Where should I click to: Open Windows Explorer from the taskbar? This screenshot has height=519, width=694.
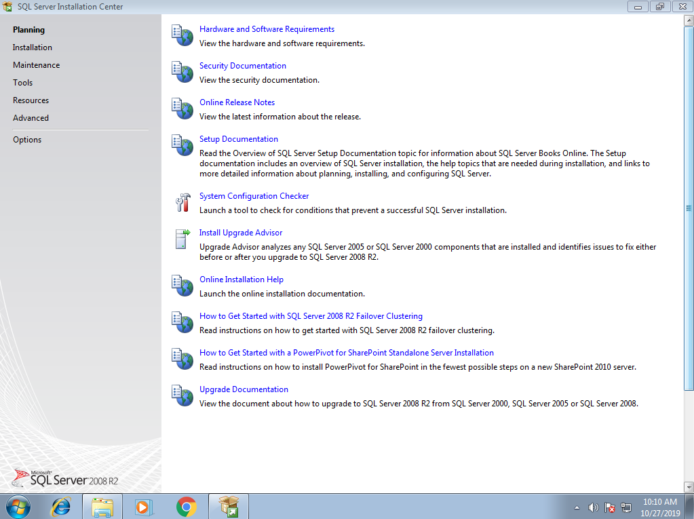click(102, 507)
